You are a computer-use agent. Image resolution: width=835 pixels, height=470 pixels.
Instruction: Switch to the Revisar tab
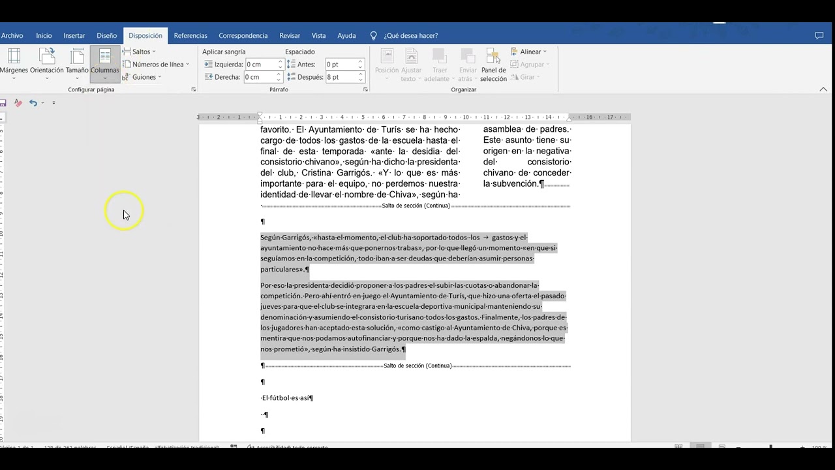coord(290,36)
